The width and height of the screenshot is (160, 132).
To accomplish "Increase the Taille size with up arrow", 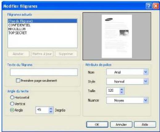I will (122, 90).
